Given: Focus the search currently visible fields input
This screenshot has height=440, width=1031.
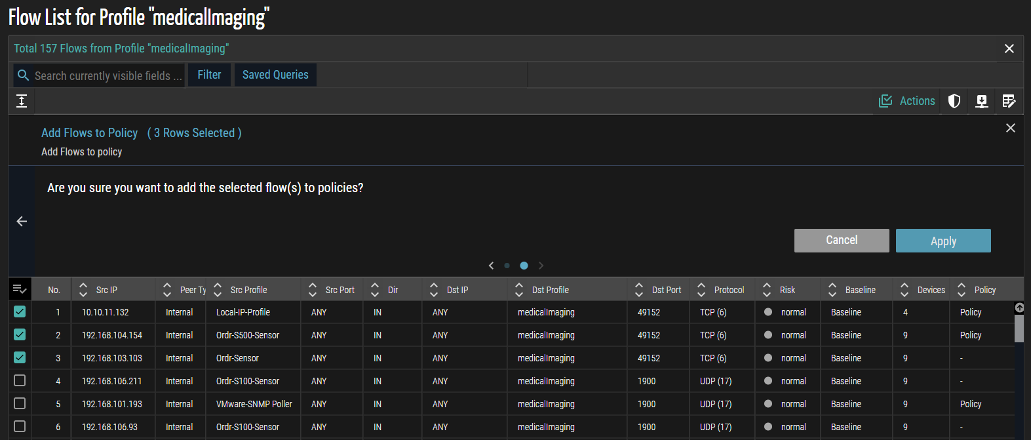Looking at the screenshot, I should point(108,76).
